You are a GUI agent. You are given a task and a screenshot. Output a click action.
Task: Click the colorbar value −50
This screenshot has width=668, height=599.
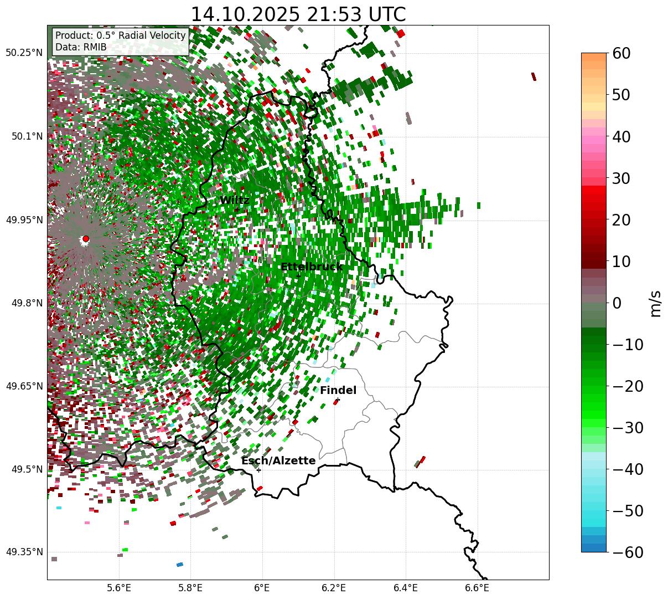pyautogui.click(x=628, y=510)
